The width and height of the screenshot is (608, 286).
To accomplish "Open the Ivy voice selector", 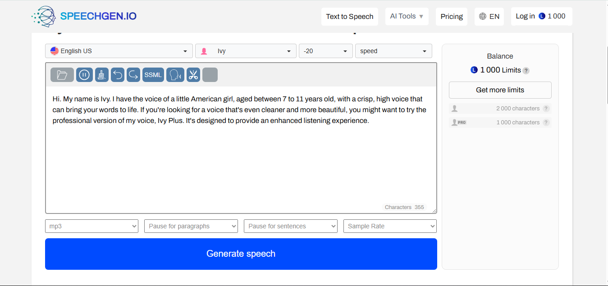I will coord(246,51).
